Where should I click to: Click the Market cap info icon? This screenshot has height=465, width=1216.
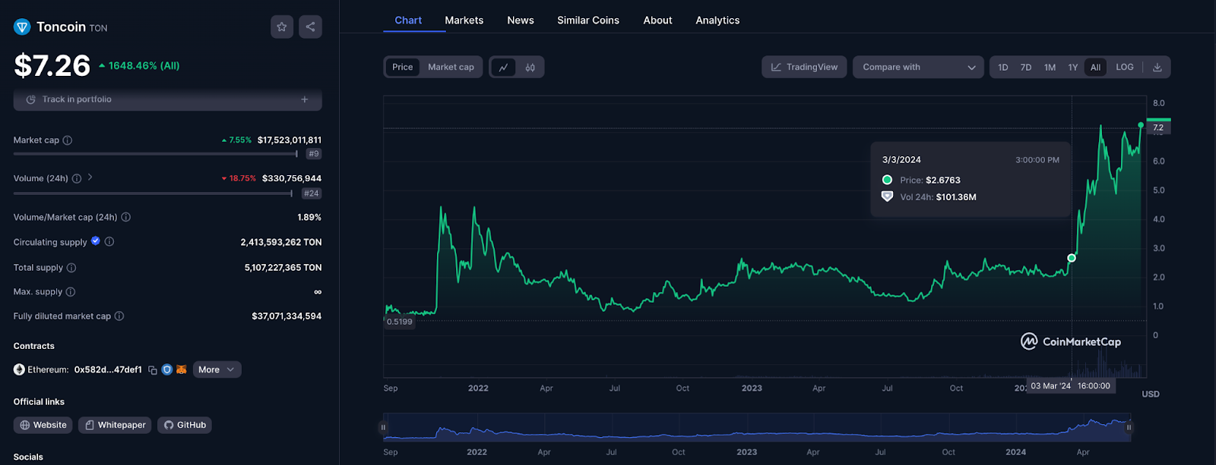tap(68, 140)
